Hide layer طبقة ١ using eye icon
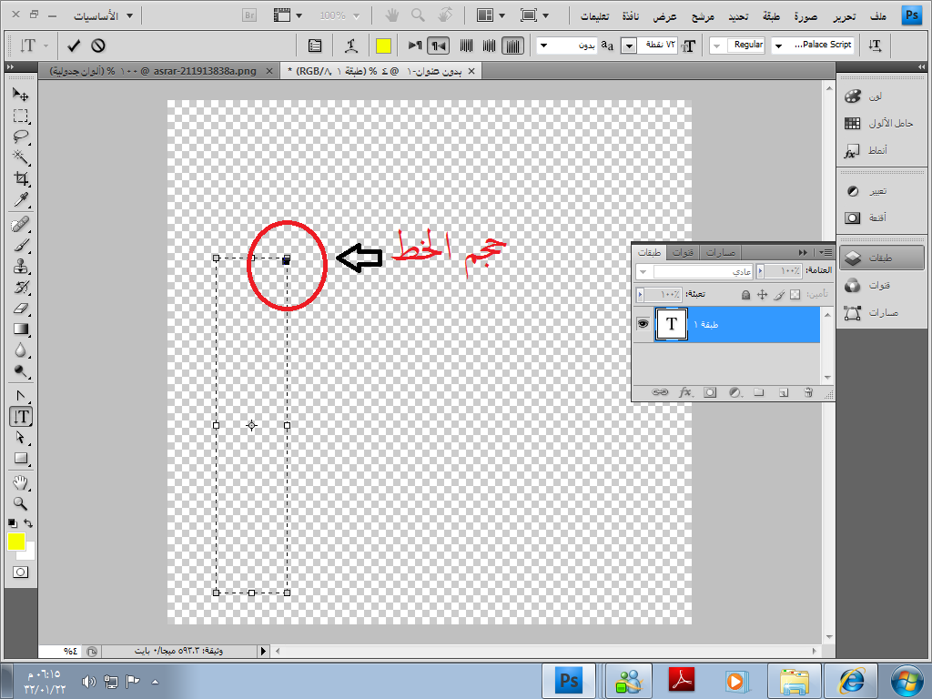 click(x=643, y=324)
